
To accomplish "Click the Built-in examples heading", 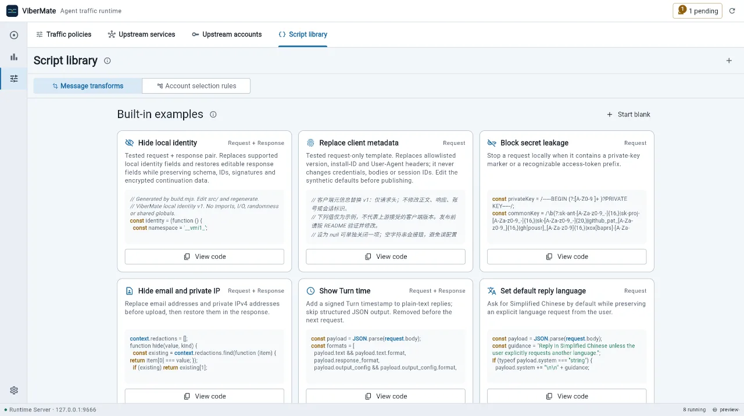I will (x=160, y=115).
